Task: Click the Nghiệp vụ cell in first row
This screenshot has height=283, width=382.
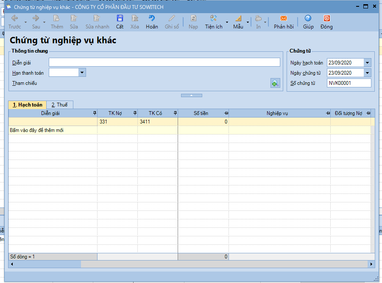Action: click(x=279, y=122)
